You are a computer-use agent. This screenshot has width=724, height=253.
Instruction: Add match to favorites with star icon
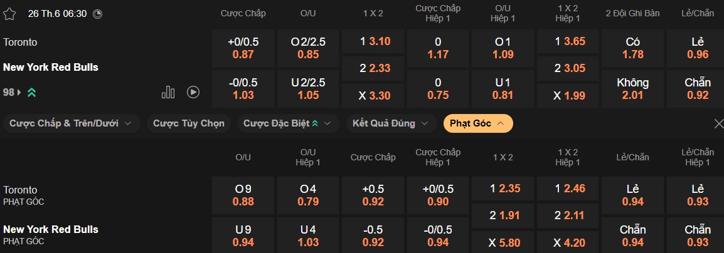(9, 14)
